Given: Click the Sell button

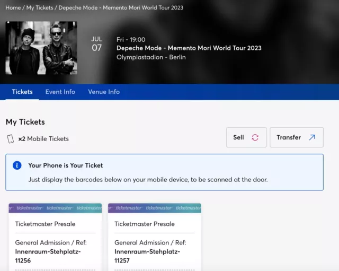Looking at the screenshot, I should coord(246,137).
